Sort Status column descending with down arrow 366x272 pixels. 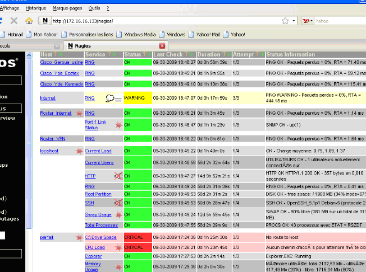pyautogui.click(x=150, y=54)
